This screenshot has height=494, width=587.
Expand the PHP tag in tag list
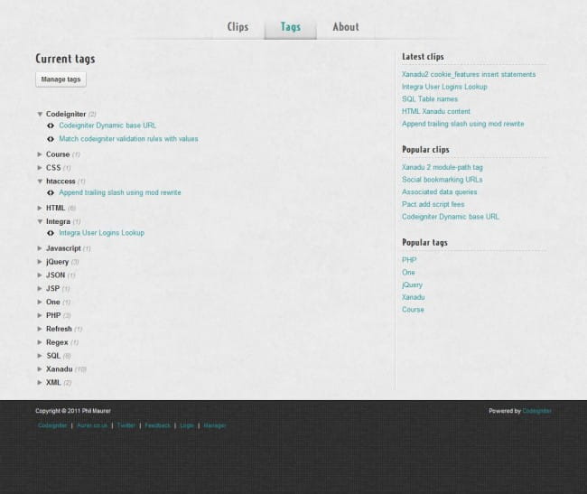40,315
